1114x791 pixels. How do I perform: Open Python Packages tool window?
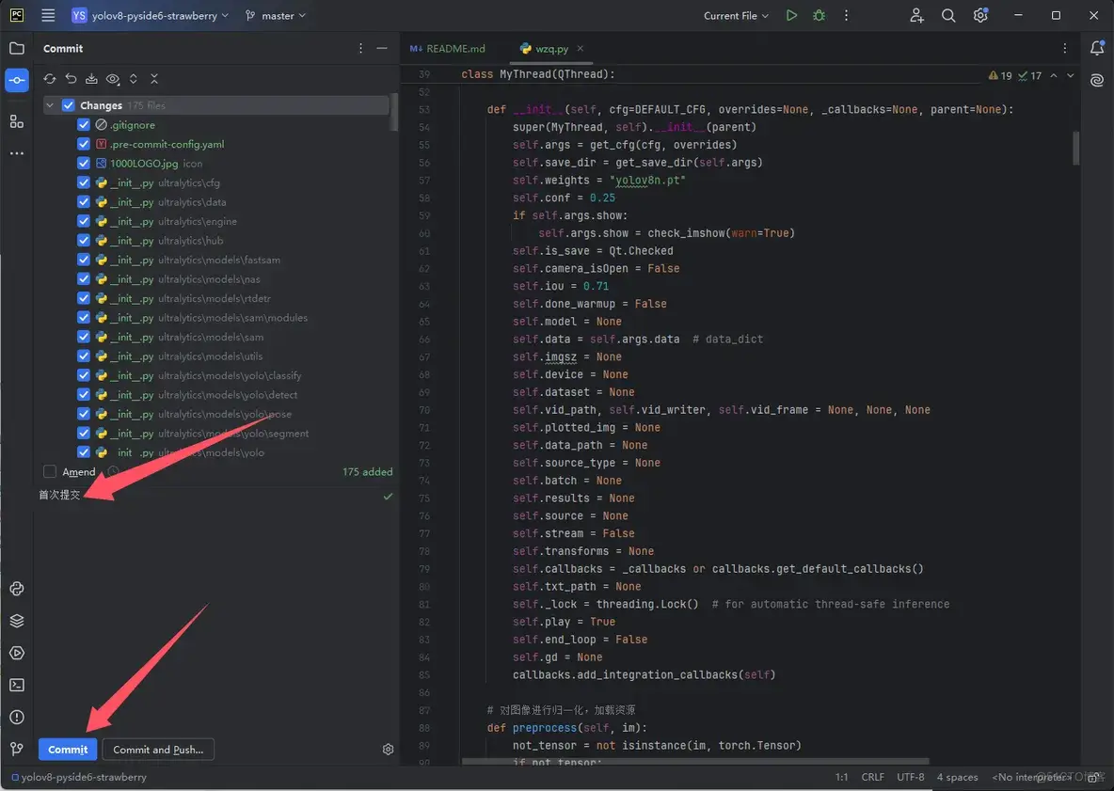(x=16, y=621)
